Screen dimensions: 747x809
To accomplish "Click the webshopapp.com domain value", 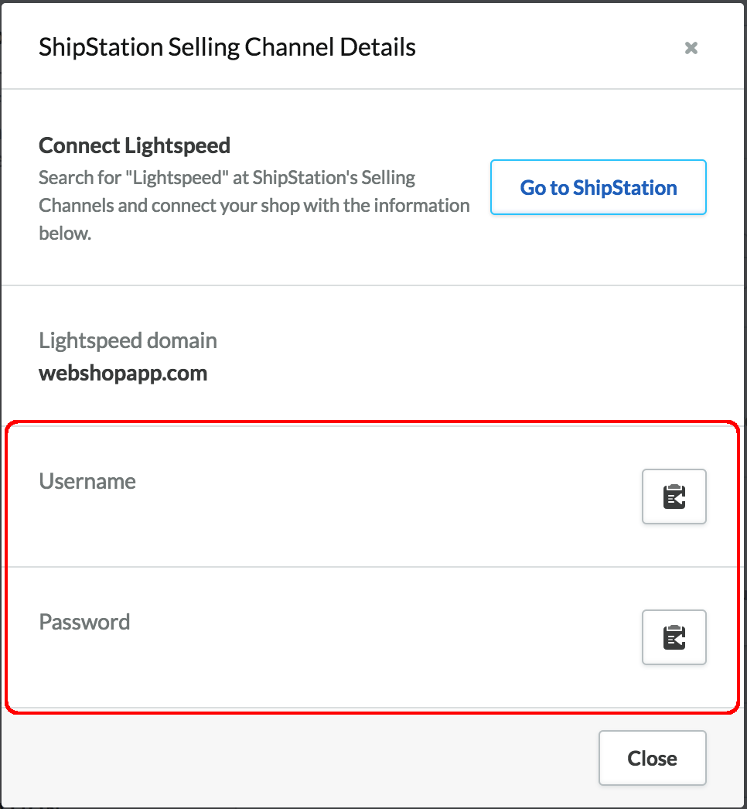I will (123, 374).
